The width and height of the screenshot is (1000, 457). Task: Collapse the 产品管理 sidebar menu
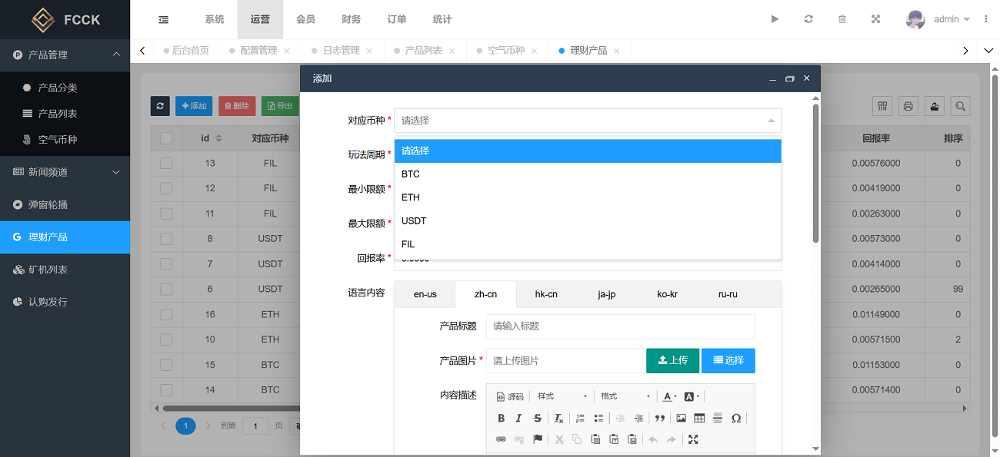point(116,55)
